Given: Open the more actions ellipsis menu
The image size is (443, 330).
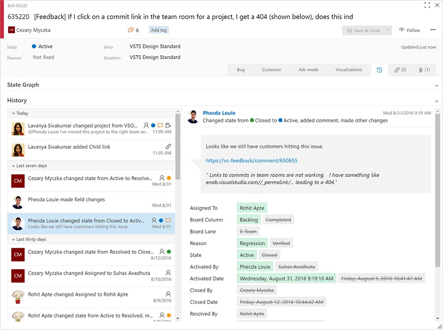Looking at the screenshot, I should (x=433, y=30).
